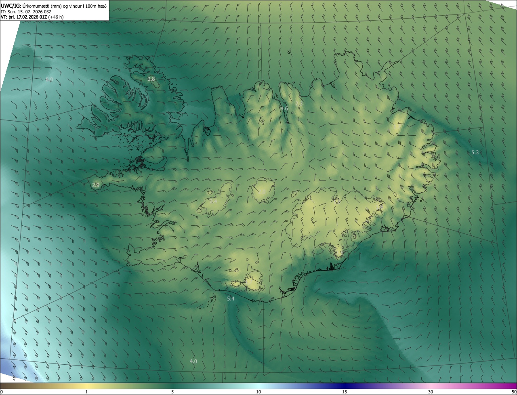Click the '15' tick on the color scale

point(345,392)
